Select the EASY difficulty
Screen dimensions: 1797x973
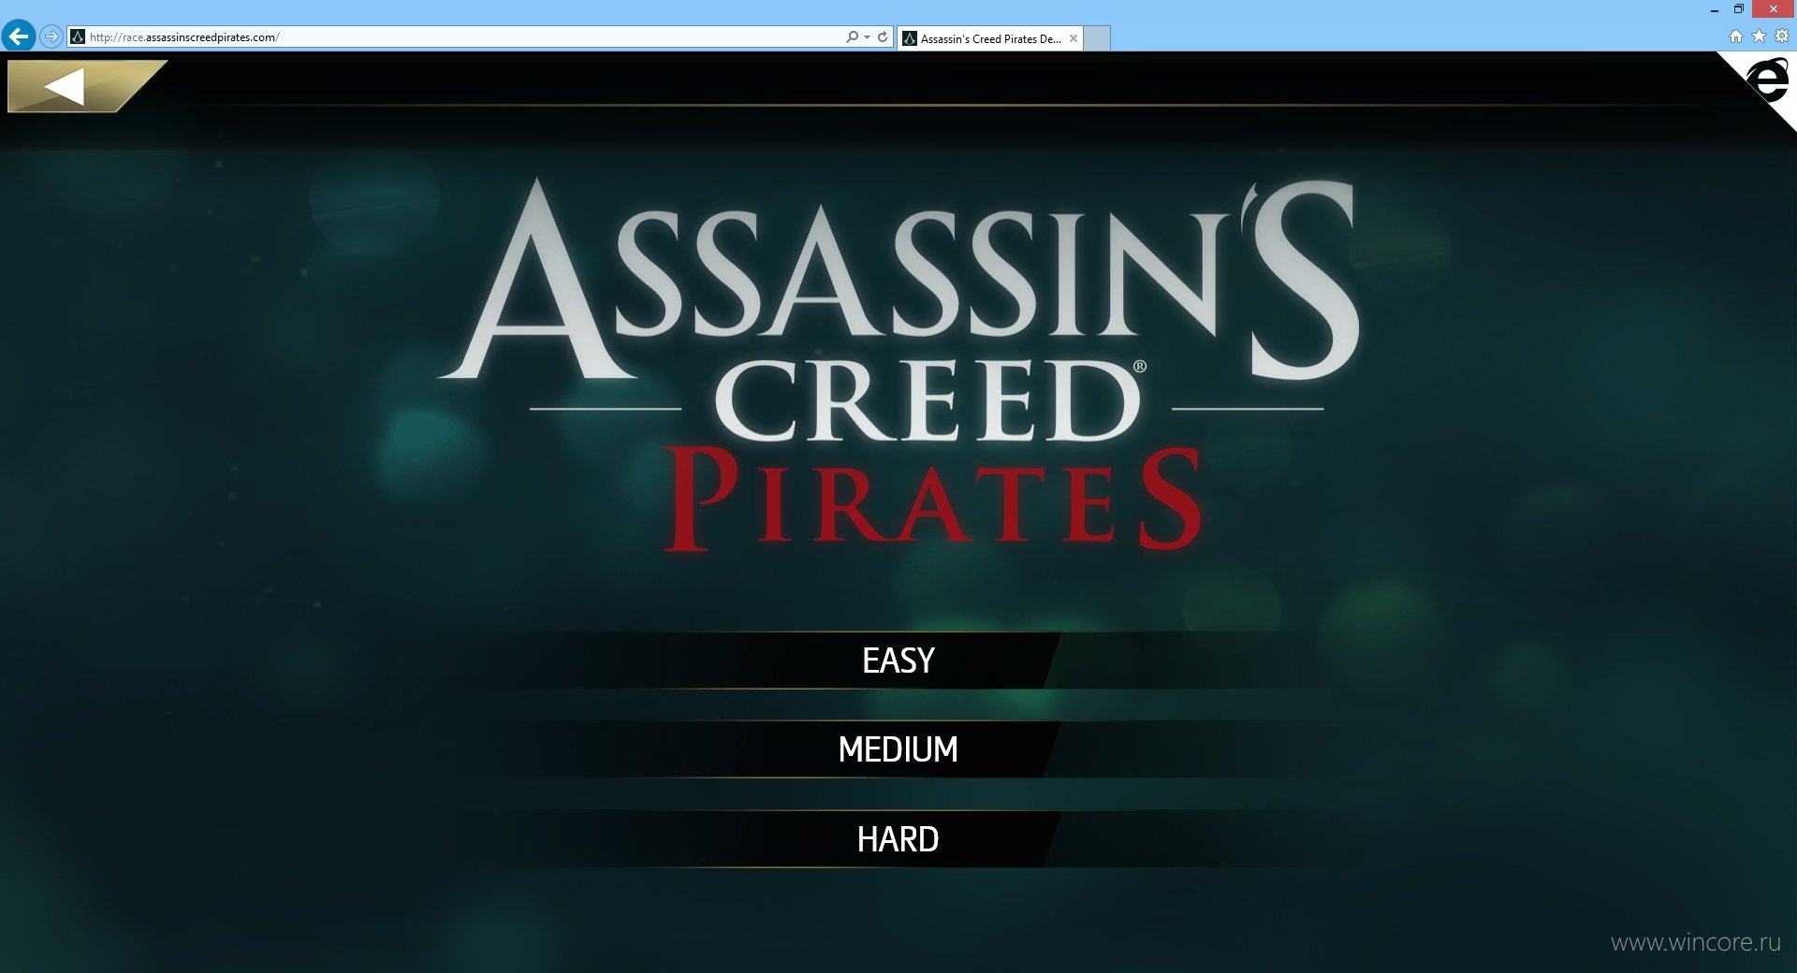point(898,661)
